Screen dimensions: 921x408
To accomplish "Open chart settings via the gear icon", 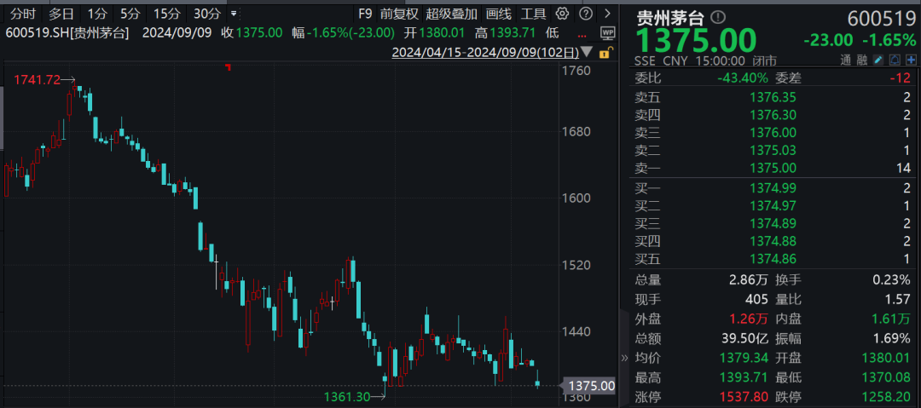I will click(x=562, y=14).
